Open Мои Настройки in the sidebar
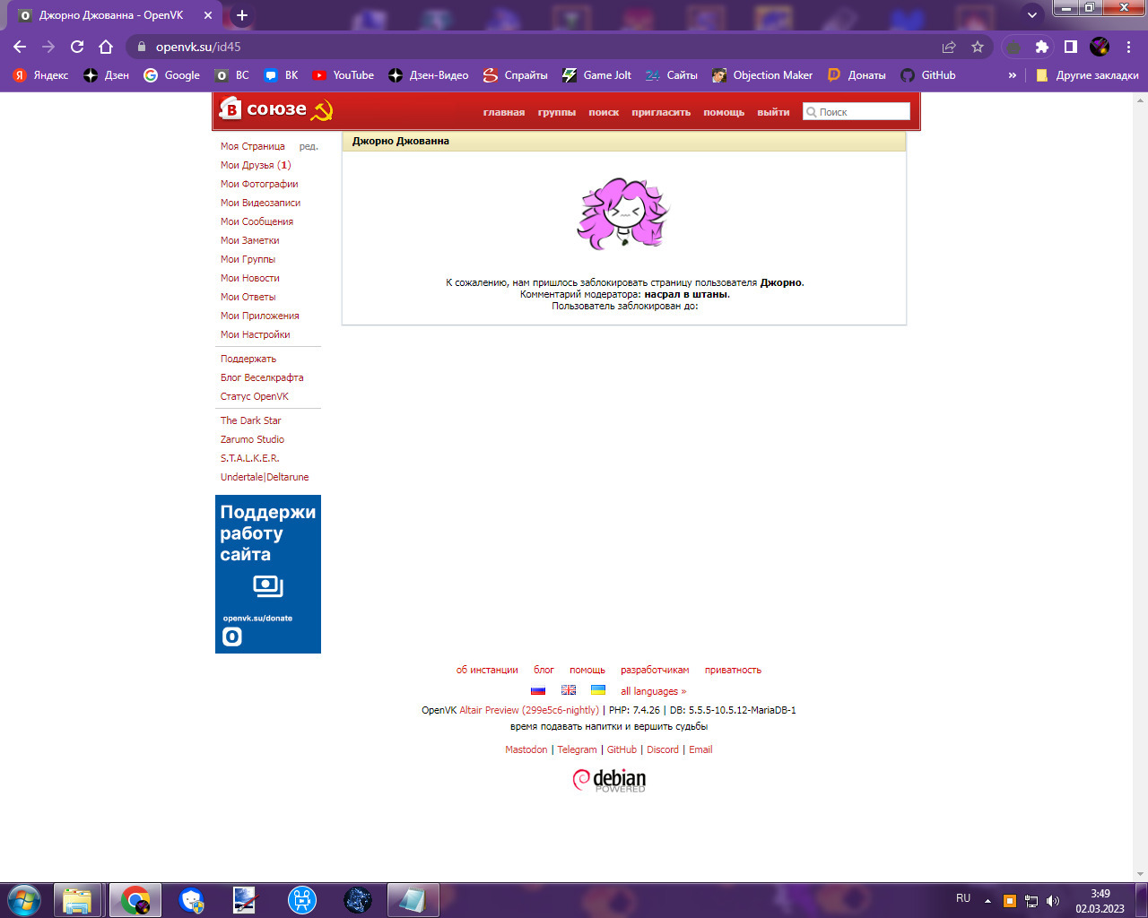This screenshot has height=918, width=1148. 256,334
